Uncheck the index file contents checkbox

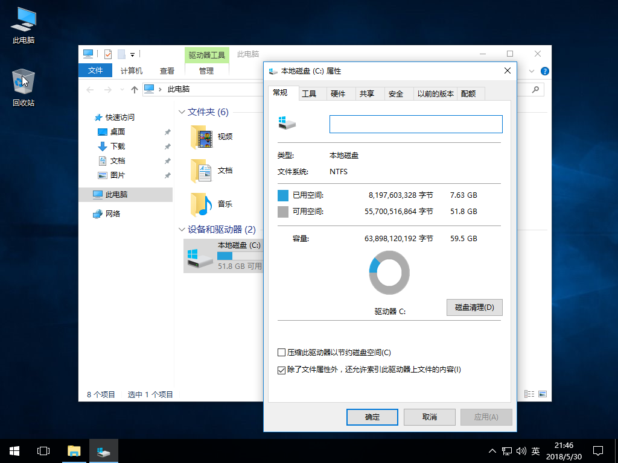281,370
